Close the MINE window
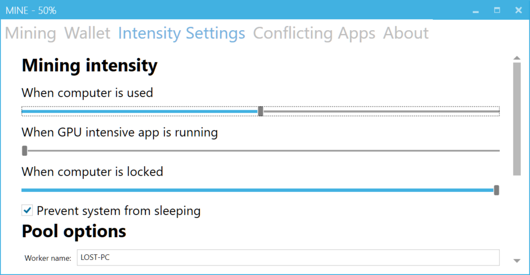 point(518,10)
